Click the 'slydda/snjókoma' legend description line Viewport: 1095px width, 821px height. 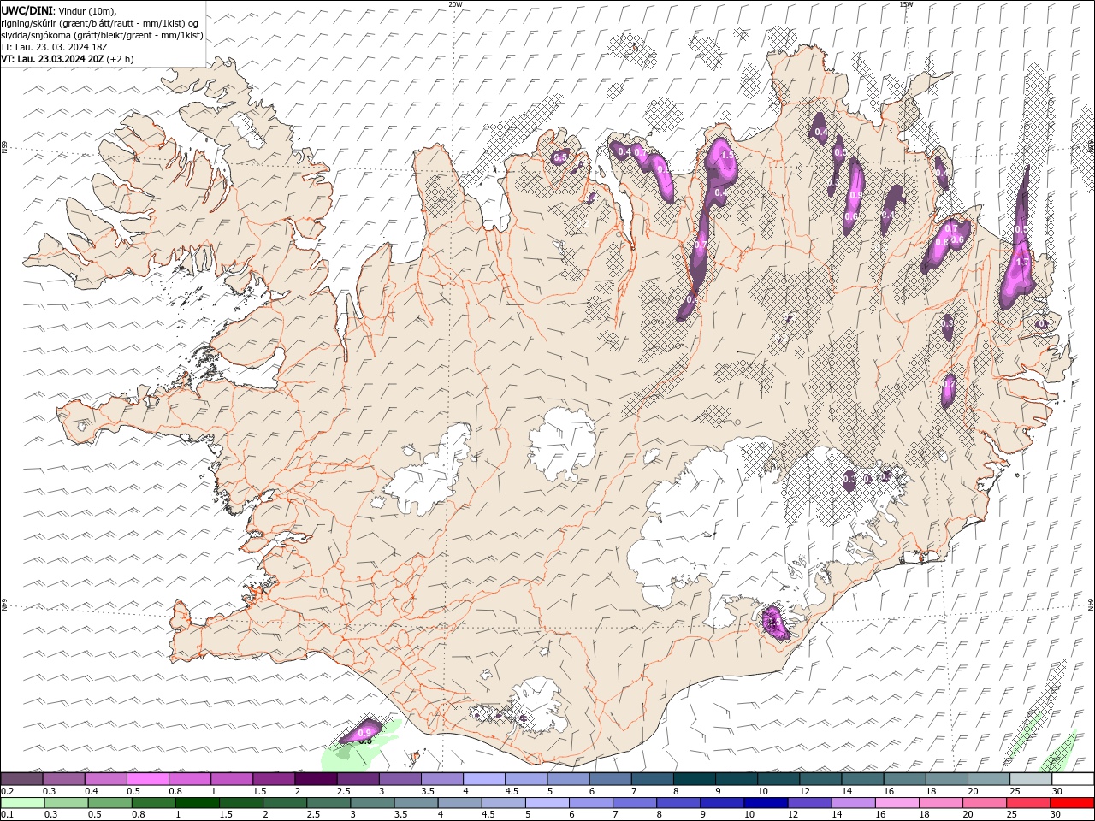coord(102,35)
